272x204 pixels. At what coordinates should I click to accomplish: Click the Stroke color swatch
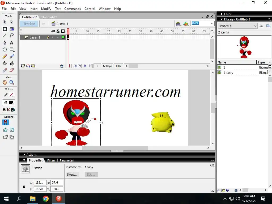pyautogui.click(x=11, y=95)
